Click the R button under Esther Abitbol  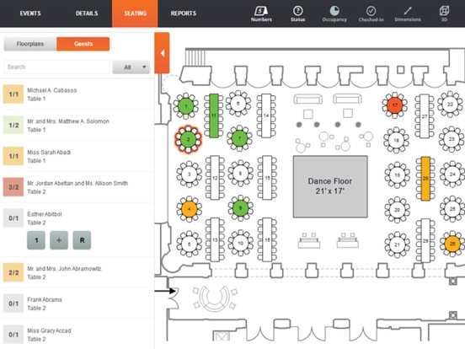coord(82,240)
